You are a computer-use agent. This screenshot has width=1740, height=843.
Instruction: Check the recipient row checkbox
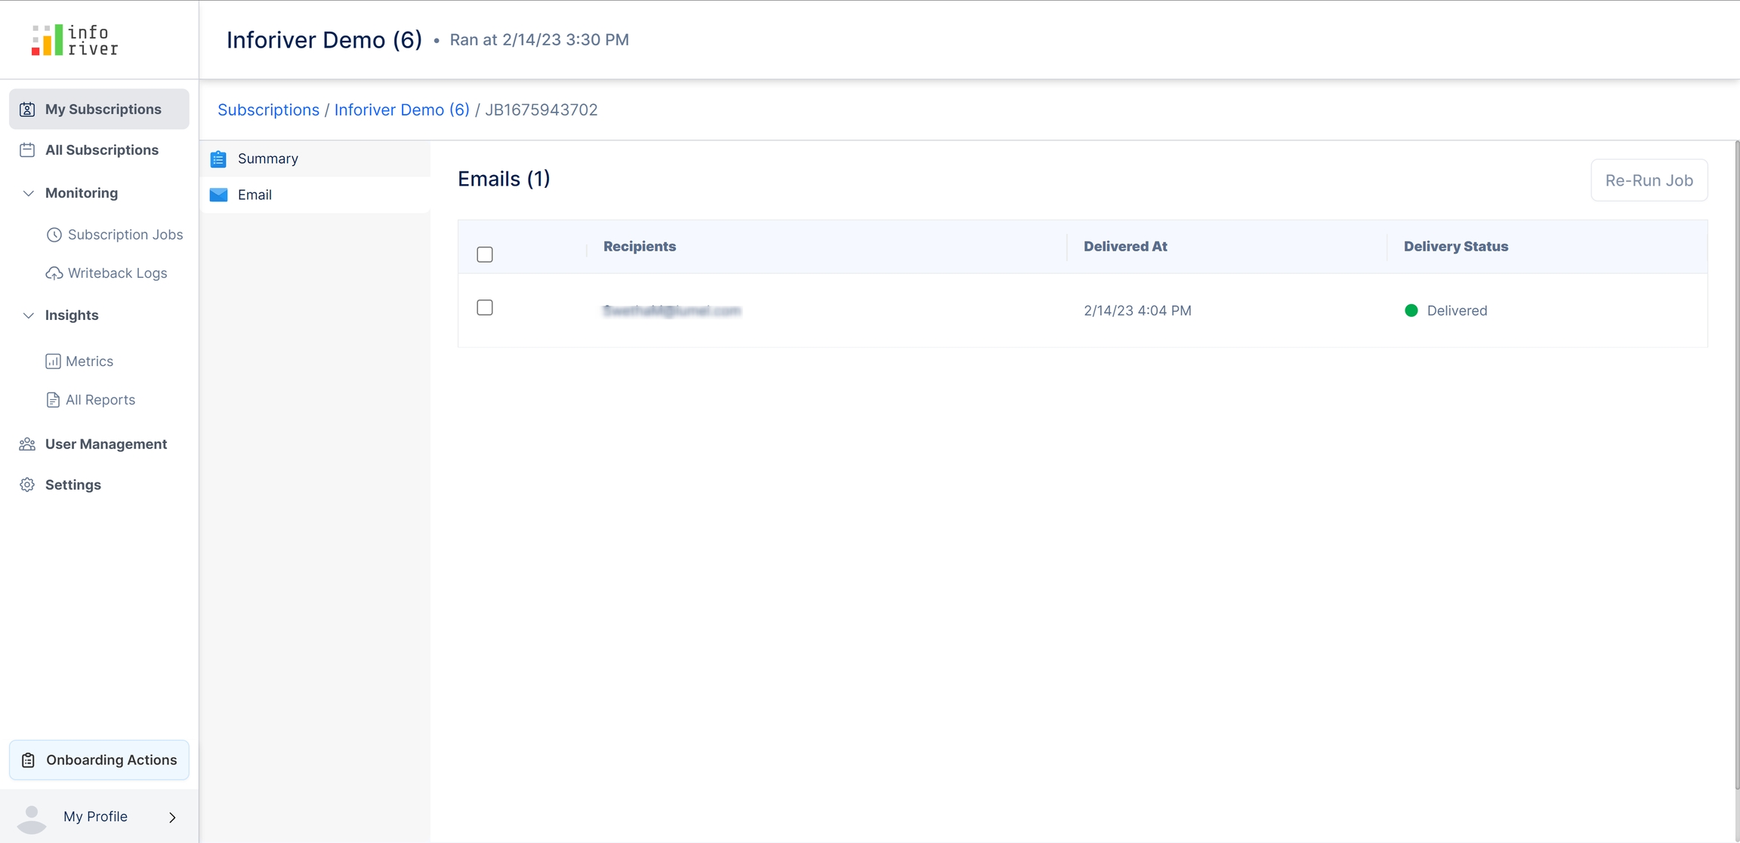pyautogui.click(x=485, y=308)
